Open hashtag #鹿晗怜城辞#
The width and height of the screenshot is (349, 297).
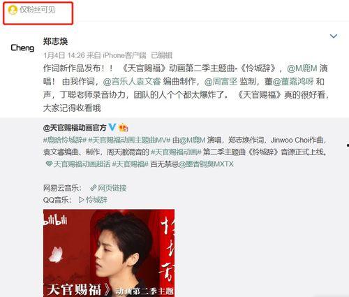click(x=65, y=140)
